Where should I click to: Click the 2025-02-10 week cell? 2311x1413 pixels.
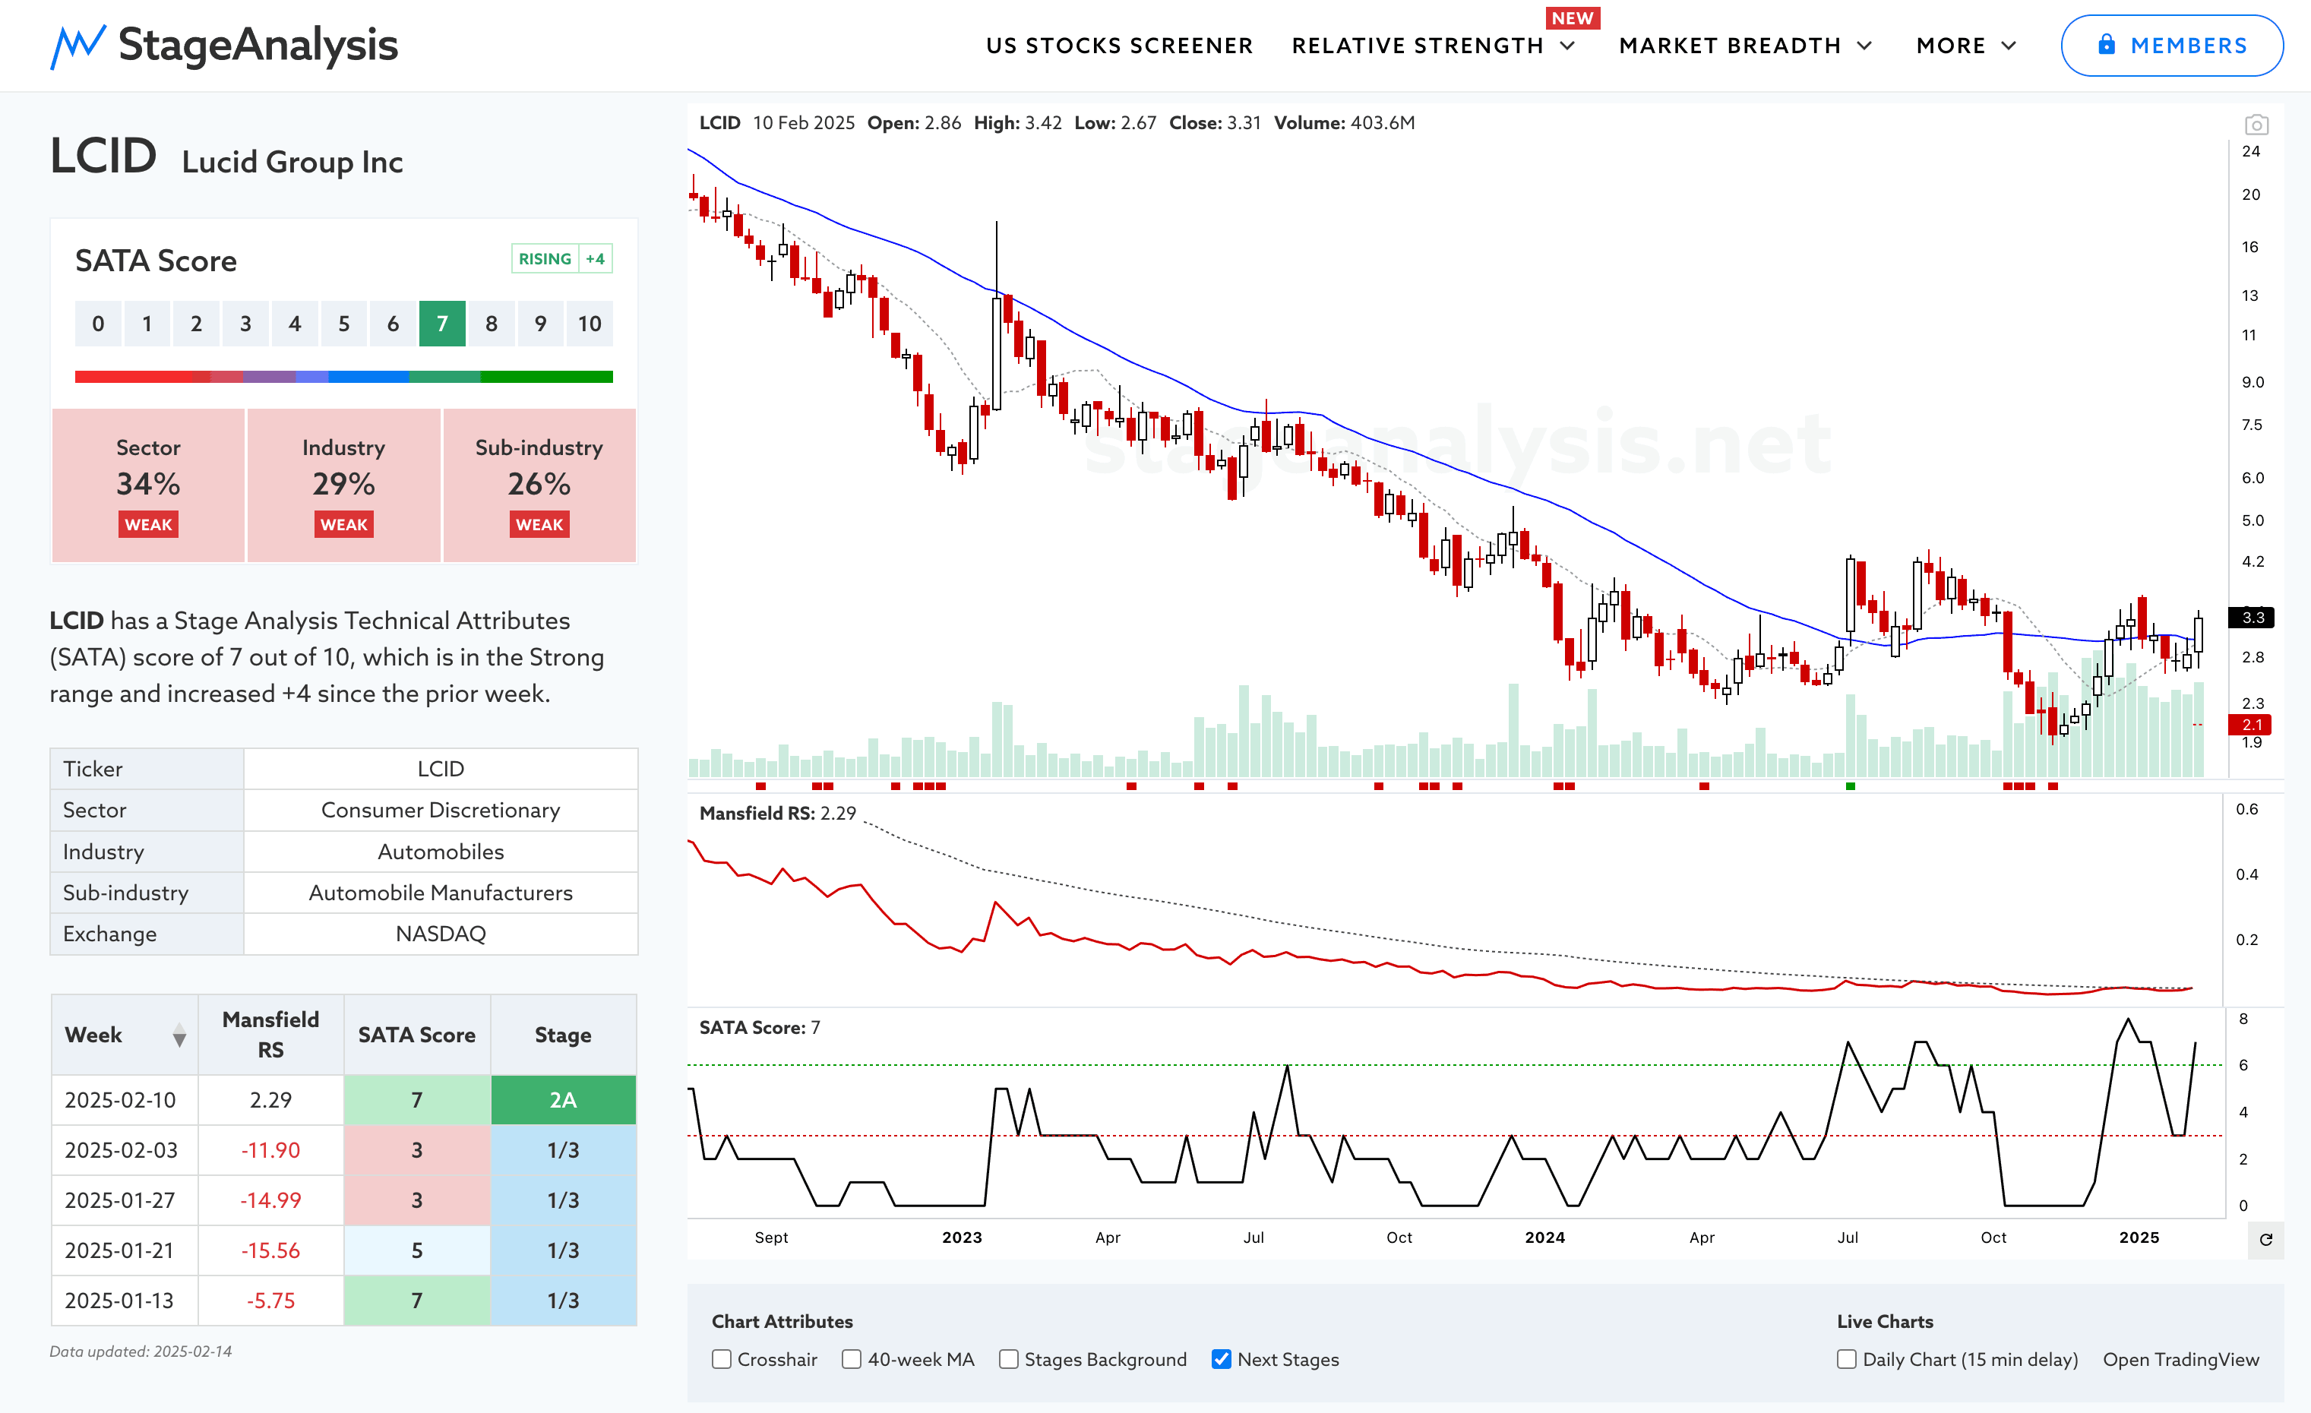[x=125, y=1100]
